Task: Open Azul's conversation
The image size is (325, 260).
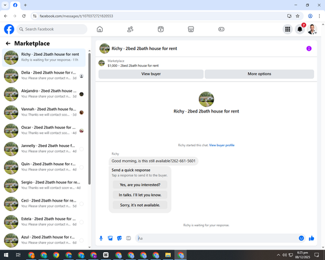Action: coord(44,240)
